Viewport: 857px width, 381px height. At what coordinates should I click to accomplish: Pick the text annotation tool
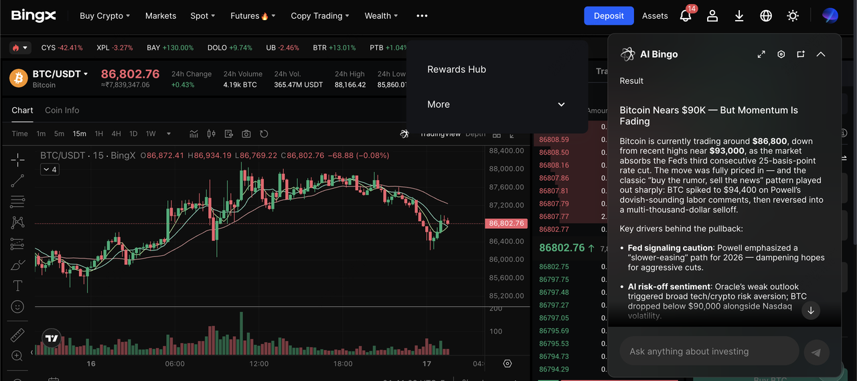pyautogui.click(x=18, y=286)
